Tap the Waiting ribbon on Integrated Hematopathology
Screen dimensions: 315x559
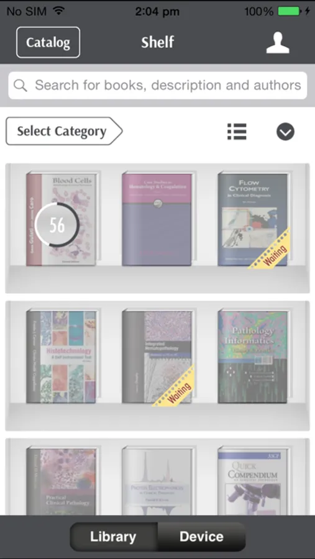point(175,386)
